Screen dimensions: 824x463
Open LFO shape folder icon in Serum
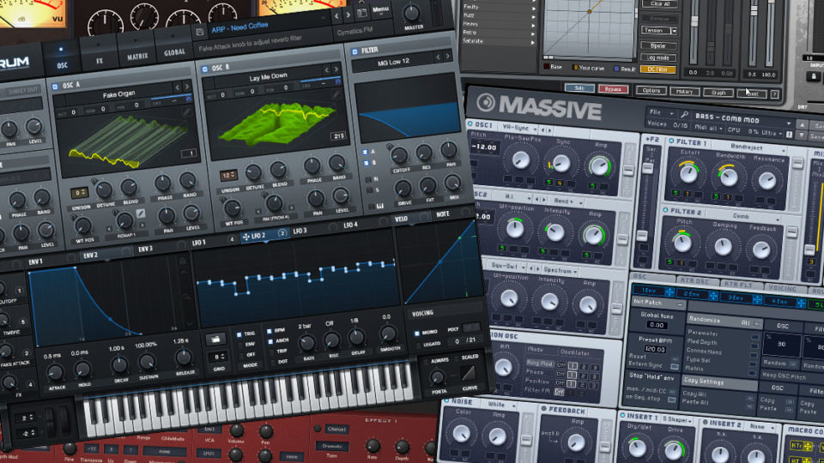[x=215, y=340]
